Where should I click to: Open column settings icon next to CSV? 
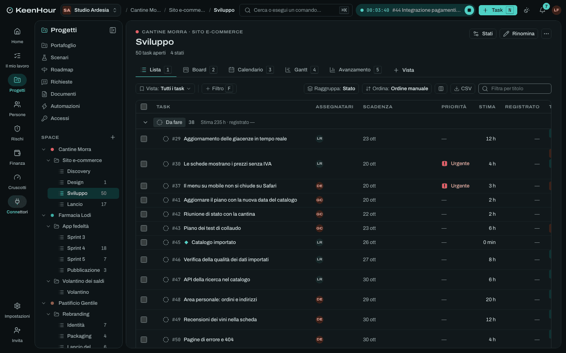click(441, 89)
